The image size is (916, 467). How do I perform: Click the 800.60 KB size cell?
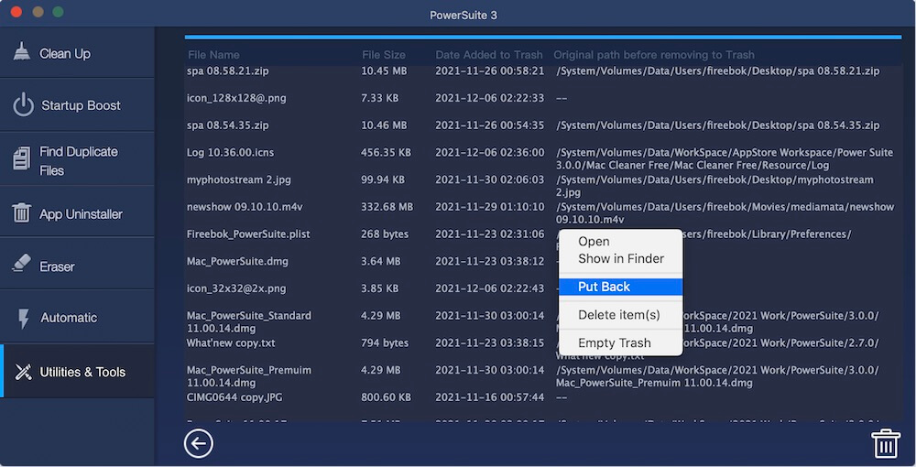pos(386,397)
